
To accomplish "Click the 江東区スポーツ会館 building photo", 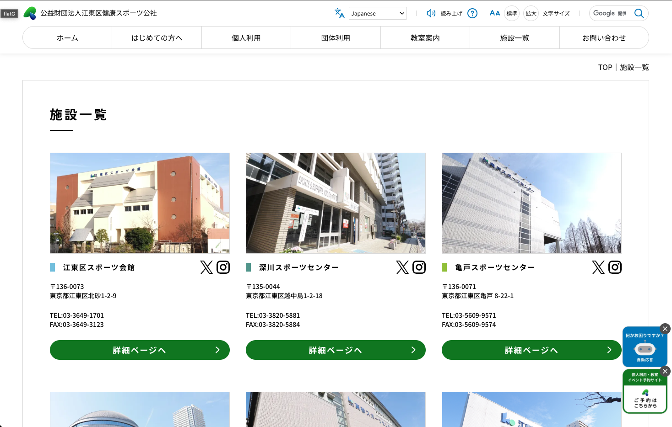I will (140, 203).
